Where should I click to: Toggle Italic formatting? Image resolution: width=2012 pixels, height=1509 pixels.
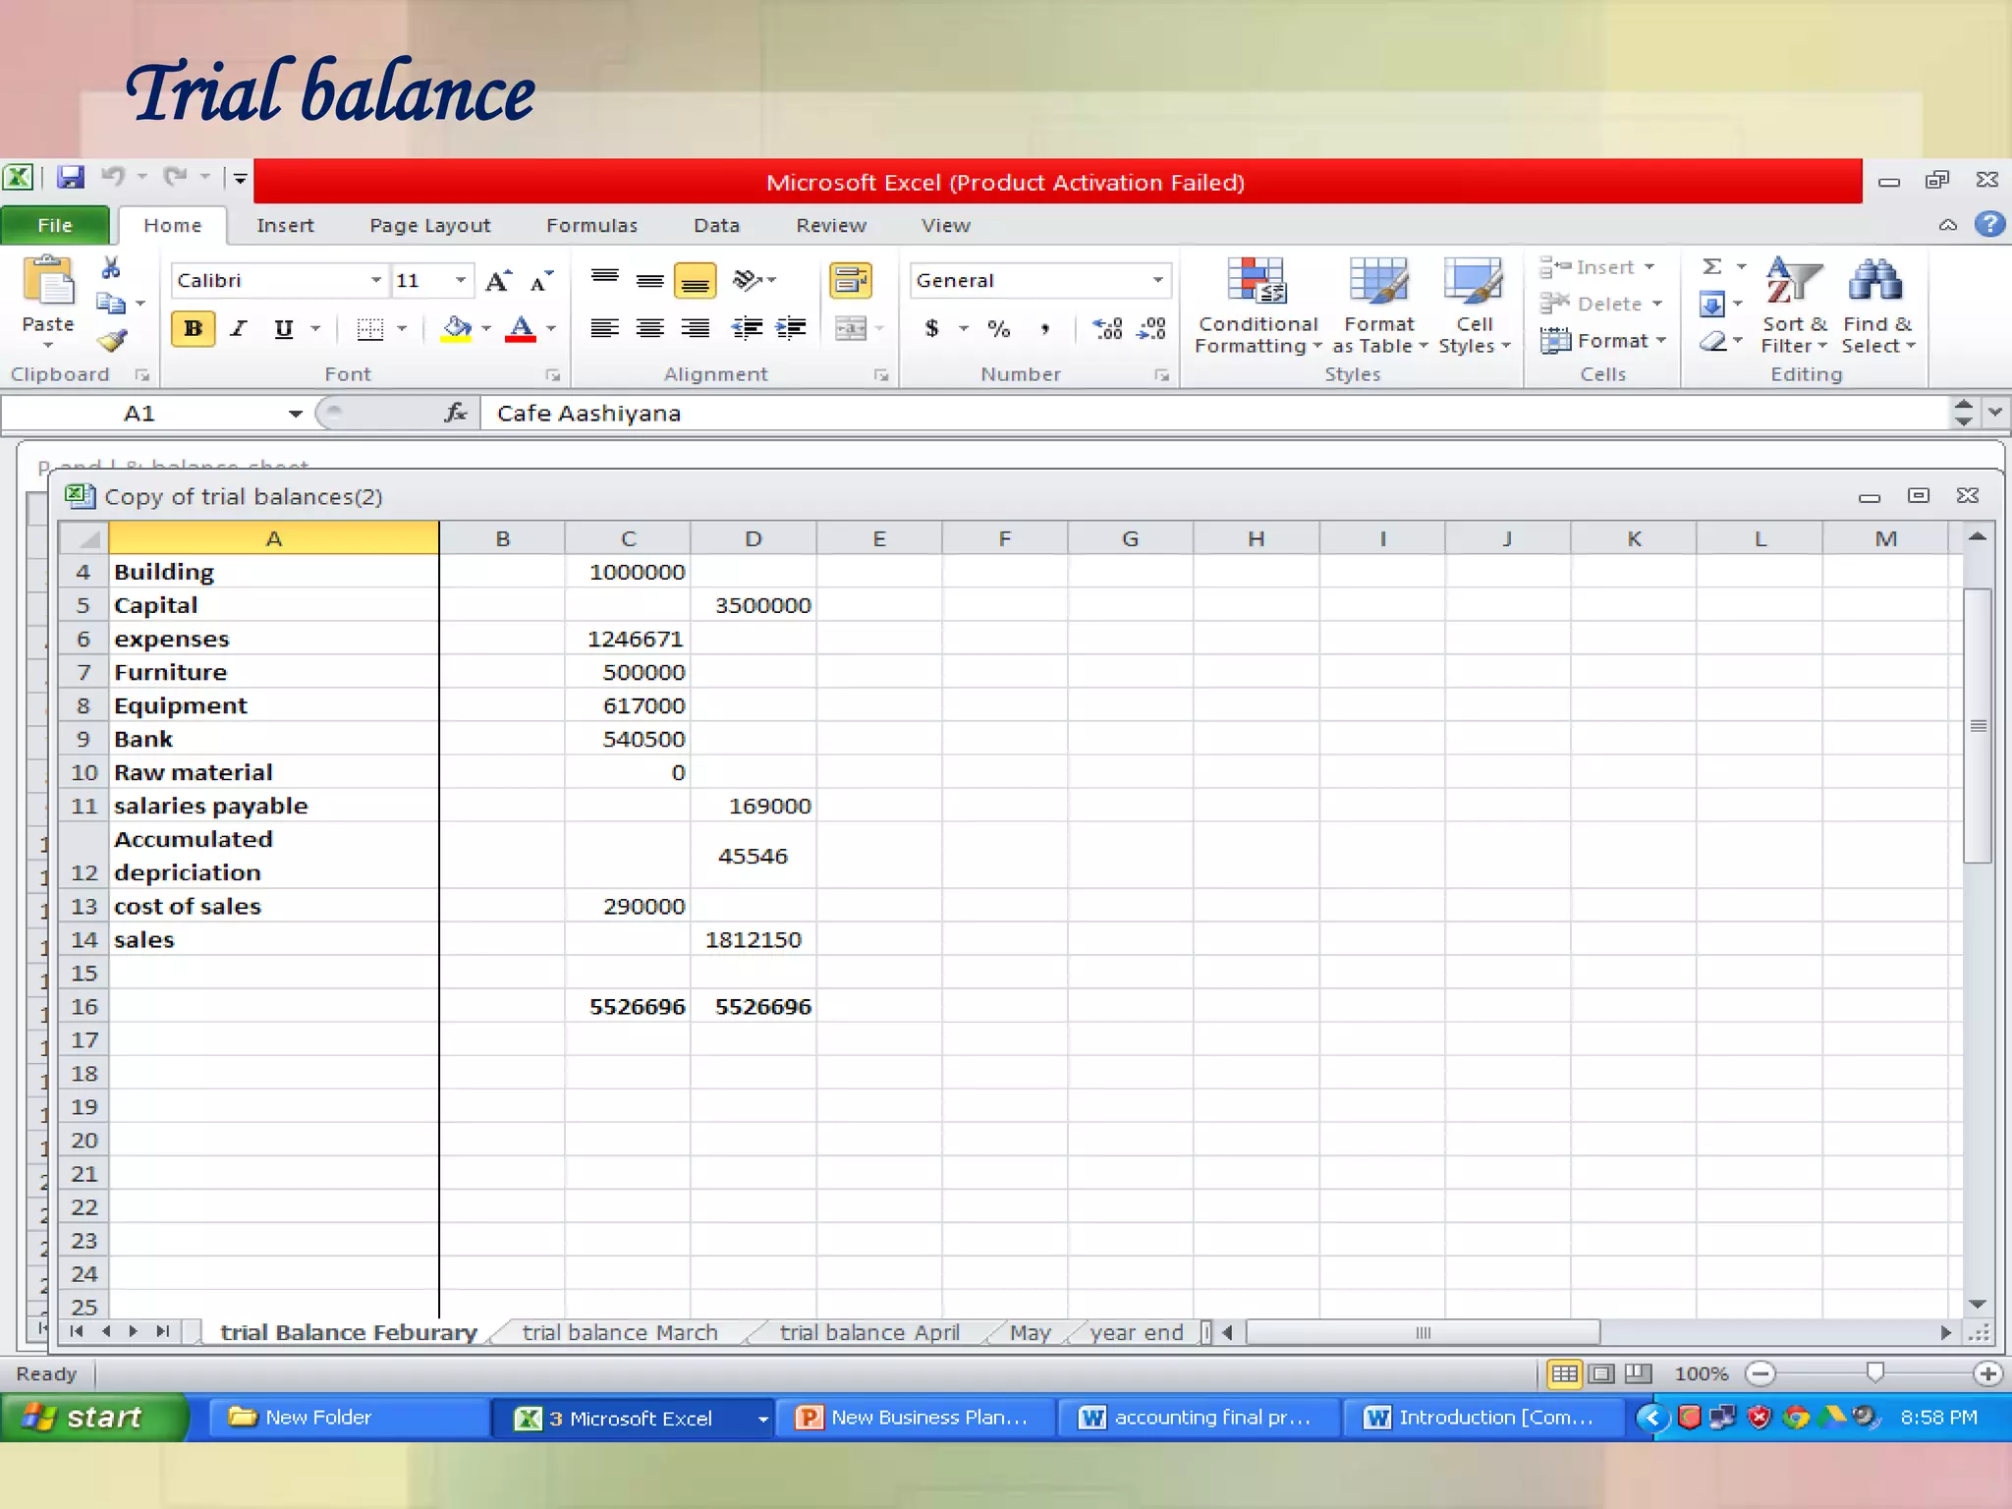click(x=239, y=328)
